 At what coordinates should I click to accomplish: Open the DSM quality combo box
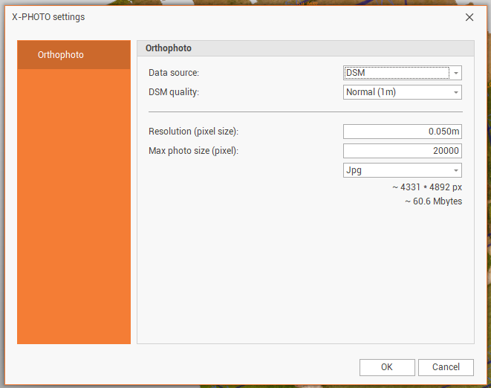tap(397, 92)
